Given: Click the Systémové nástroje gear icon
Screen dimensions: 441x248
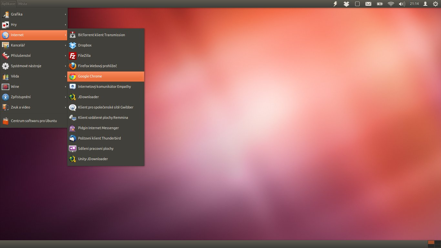Looking at the screenshot, I should point(5,66).
